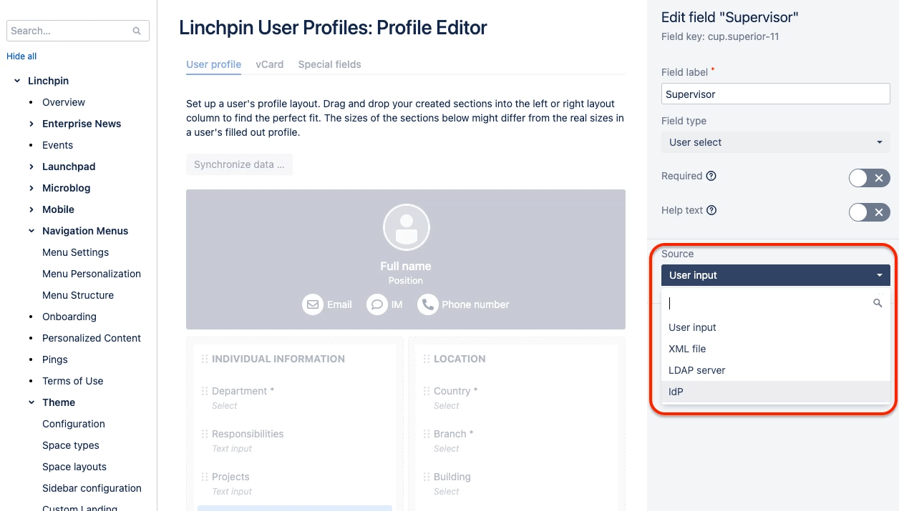Enable the Required toggle
This screenshot has height=511, width=899.
(869, 178)
